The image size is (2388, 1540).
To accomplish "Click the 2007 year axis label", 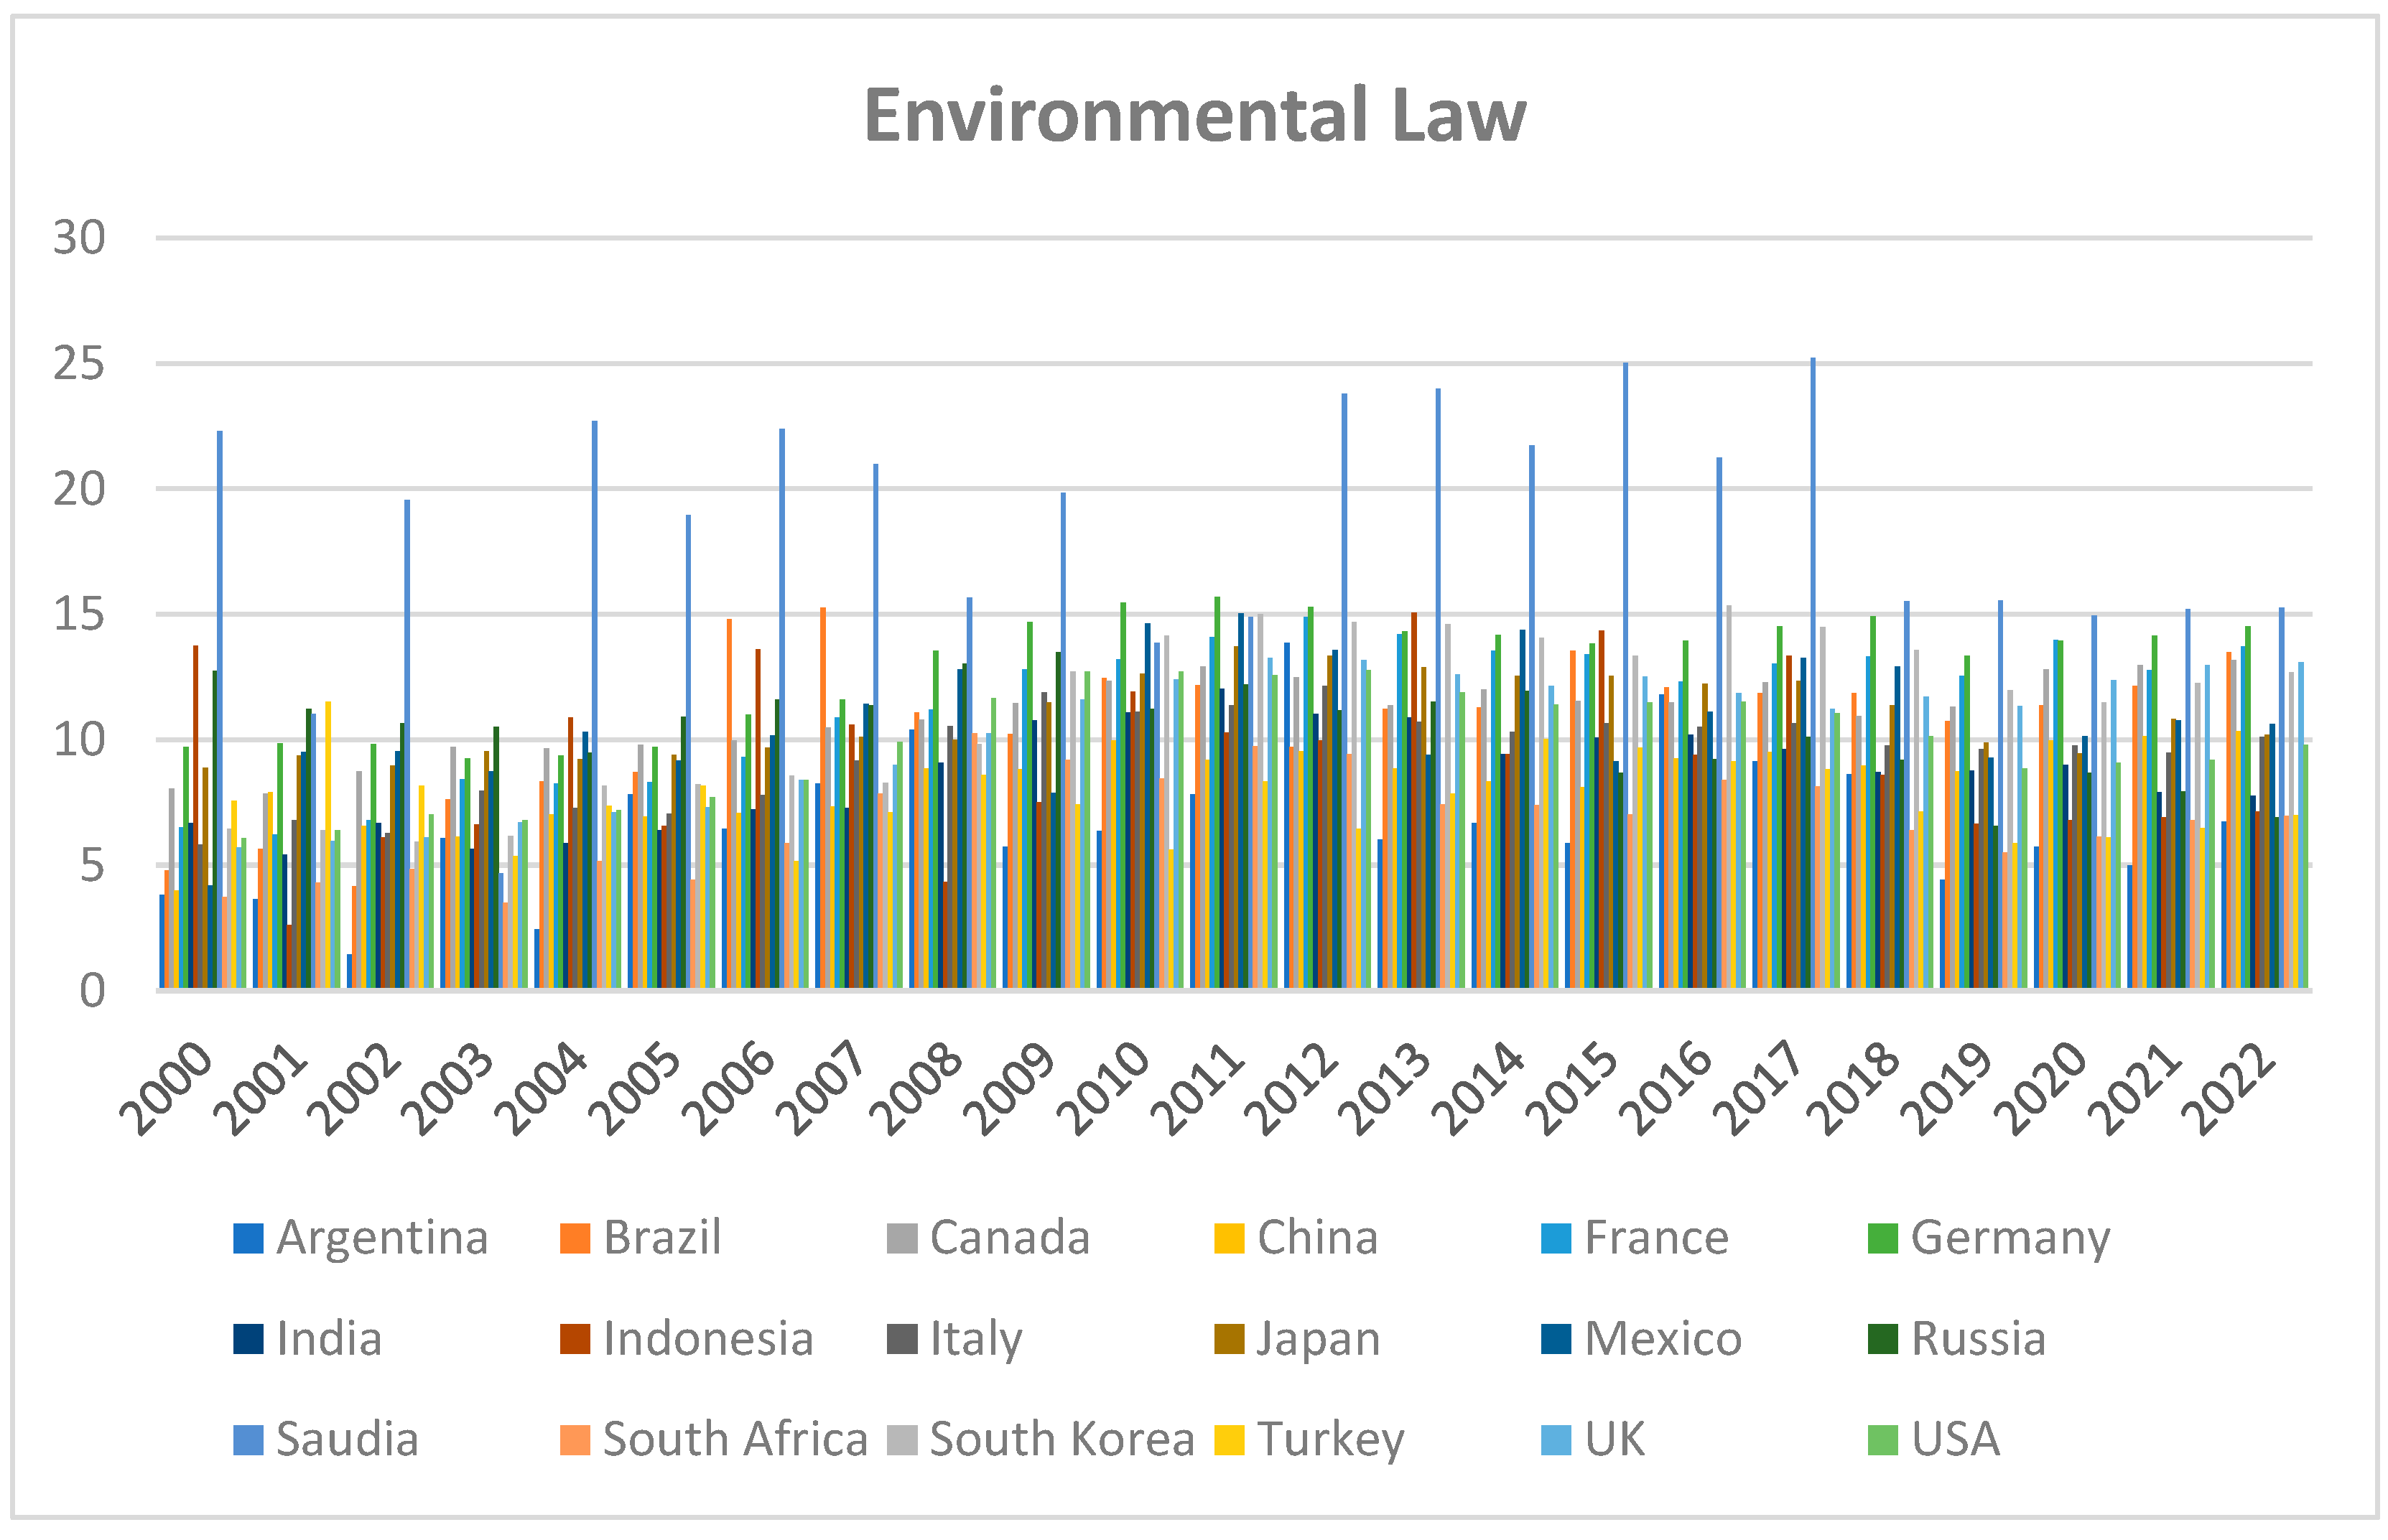I will click(823, 1088).
